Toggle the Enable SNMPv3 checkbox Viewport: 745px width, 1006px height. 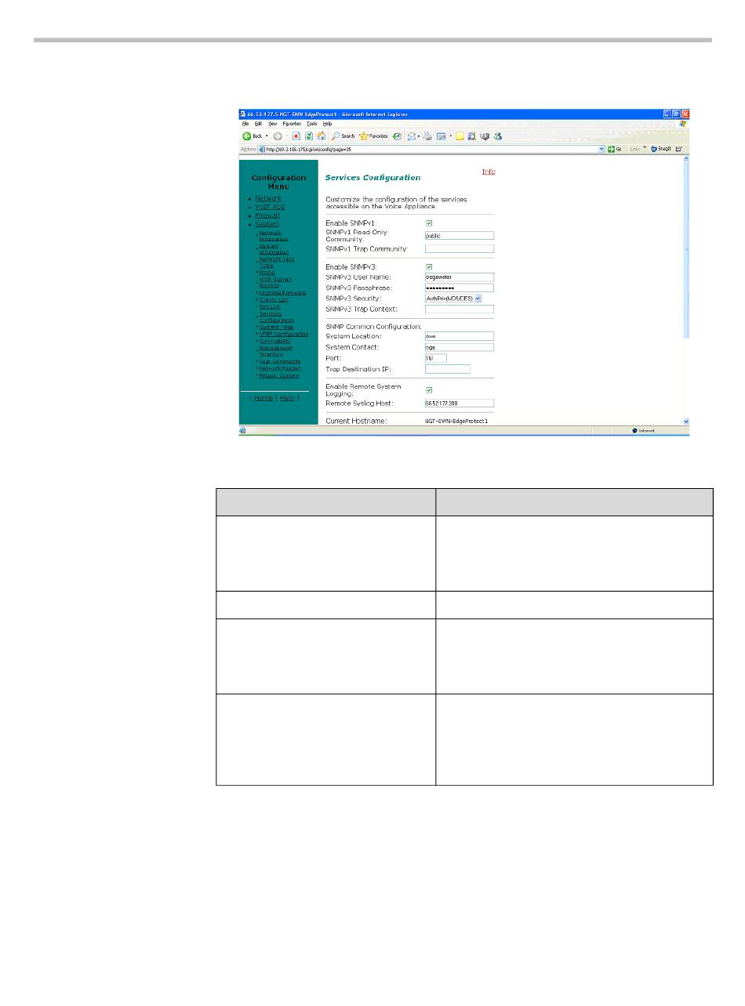coord(429,267)
